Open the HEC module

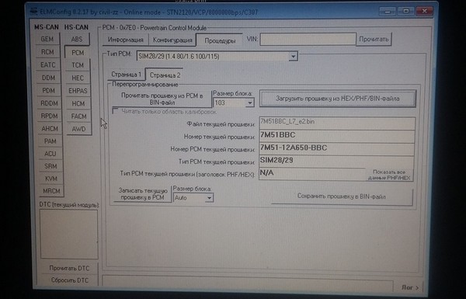click(x=78, y=78)
